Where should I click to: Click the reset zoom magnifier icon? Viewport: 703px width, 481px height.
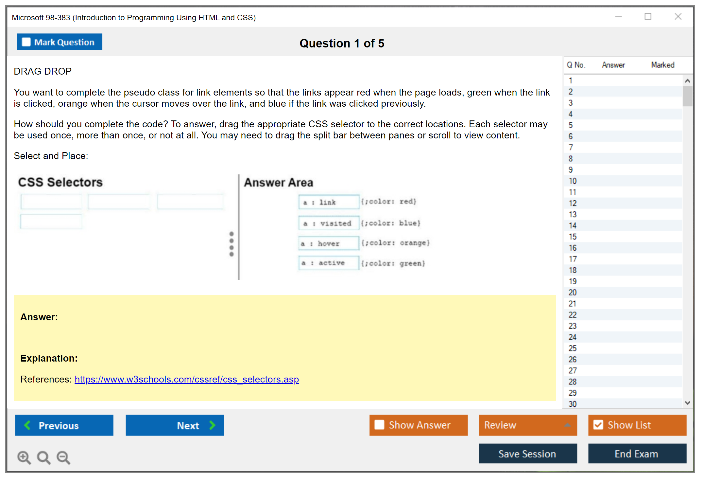pyautogui.click(x=43, y=457)
